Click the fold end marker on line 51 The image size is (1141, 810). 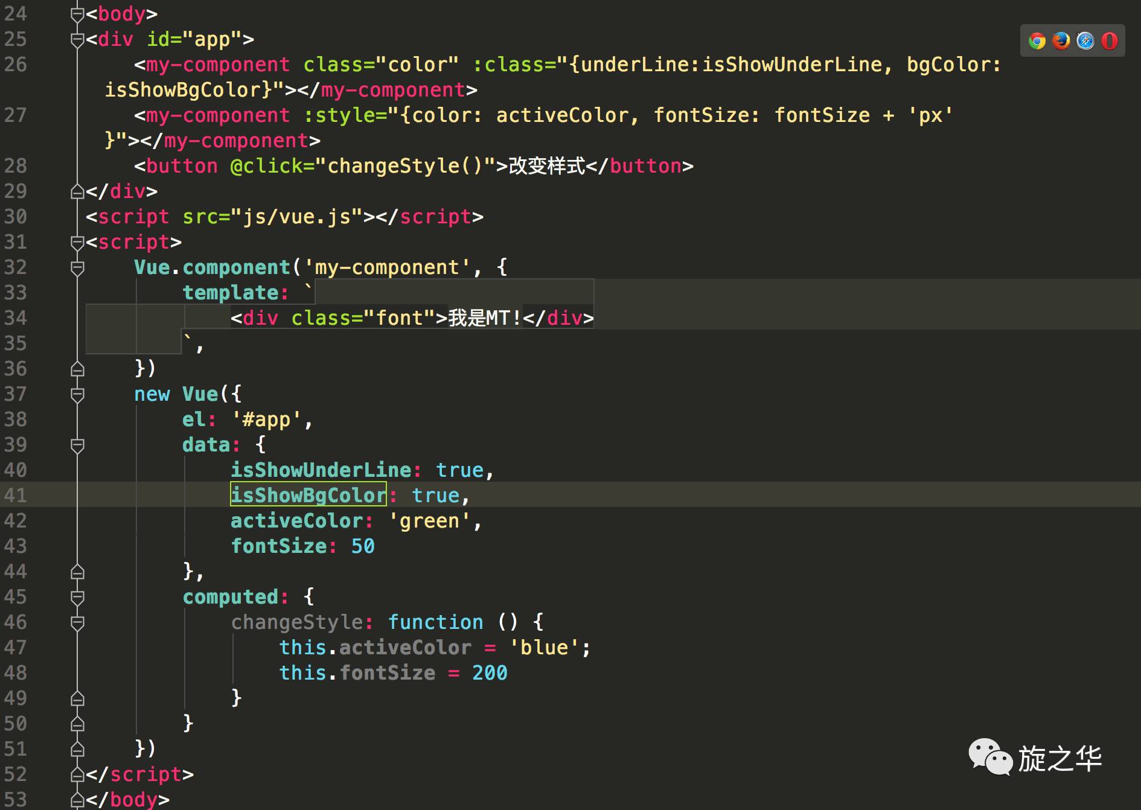(x=77, y=750)
